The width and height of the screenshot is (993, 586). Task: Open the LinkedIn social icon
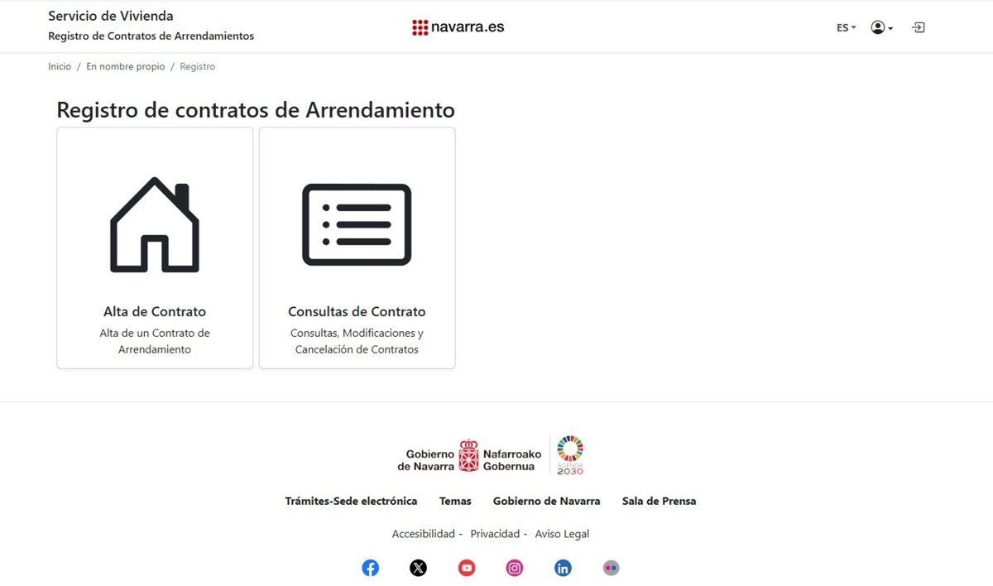pos(563,568)
